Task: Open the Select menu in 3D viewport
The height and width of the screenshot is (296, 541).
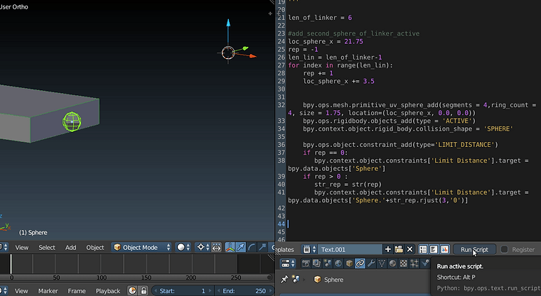Action: tap(47, 248)
